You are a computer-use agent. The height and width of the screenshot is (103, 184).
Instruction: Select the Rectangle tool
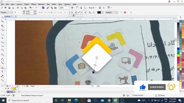pyautogui.click(x=2, y=42)
